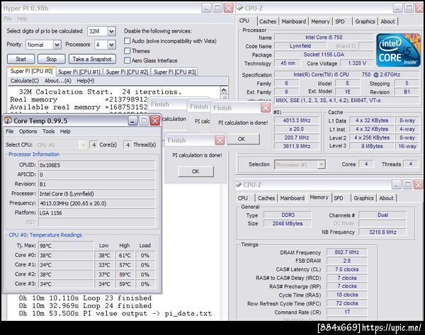Click the Frequency field showing 4013.03MHz
Image resolution: width=425 pixels, height=335 pixels.
97,203
